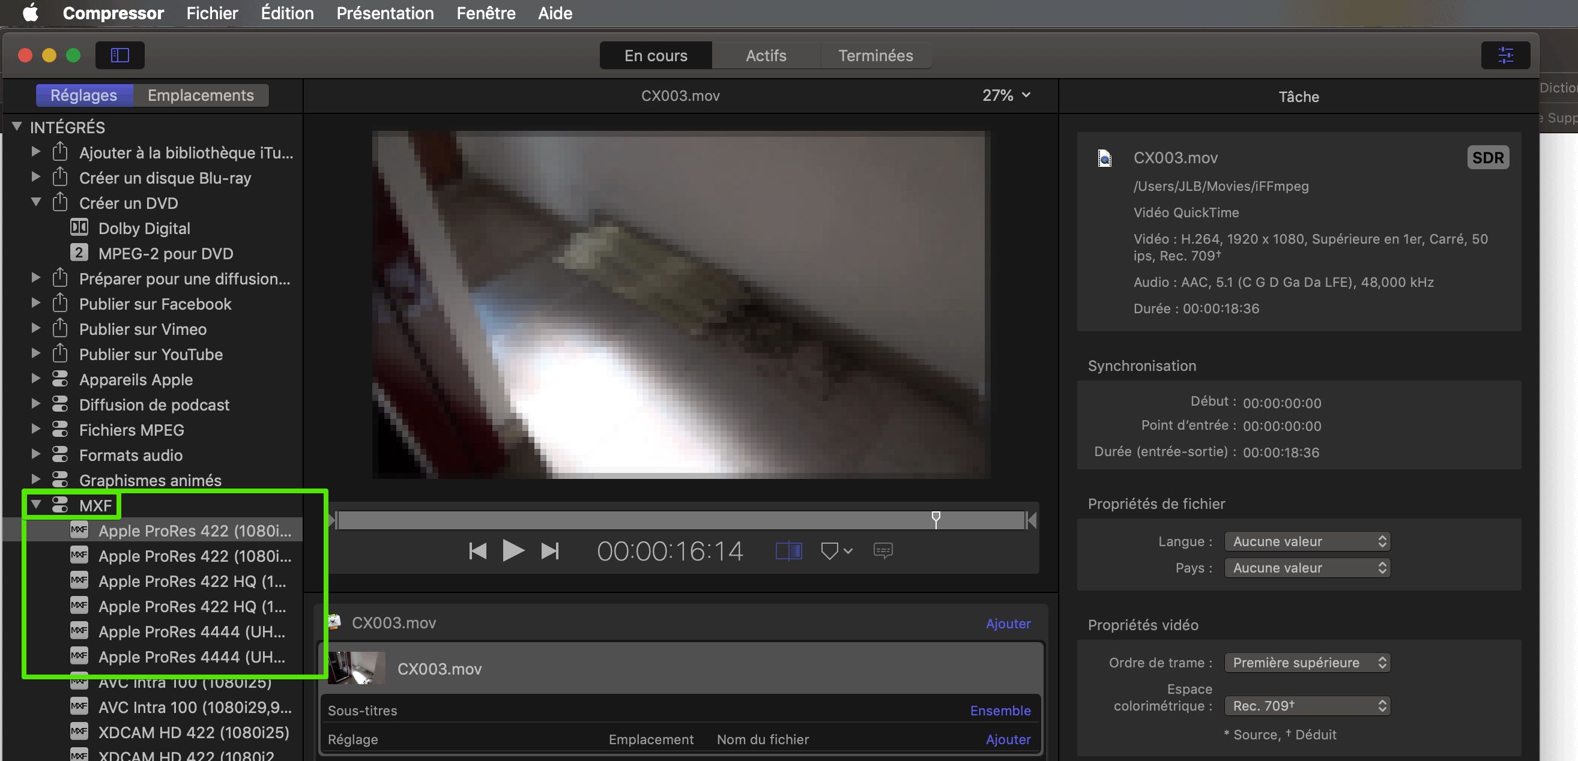Collapse the MXF settings group
This screenshot has height=761, width=1578.
[36, 505]
